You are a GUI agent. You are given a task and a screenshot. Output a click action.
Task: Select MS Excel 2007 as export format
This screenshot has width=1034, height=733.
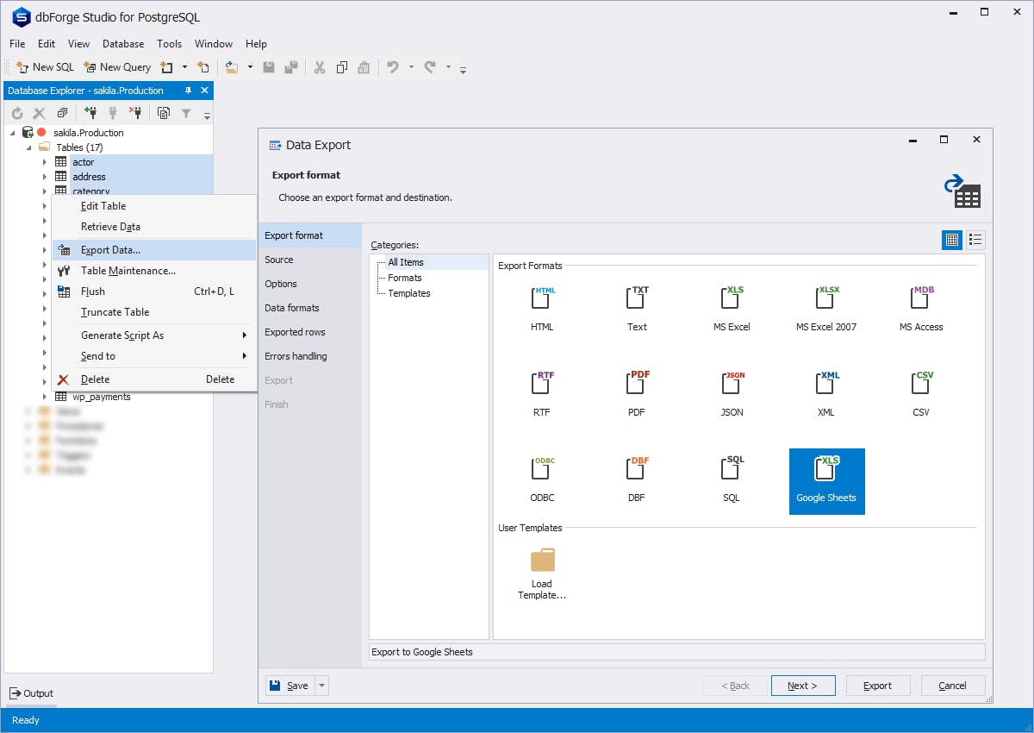coord(825,304)
